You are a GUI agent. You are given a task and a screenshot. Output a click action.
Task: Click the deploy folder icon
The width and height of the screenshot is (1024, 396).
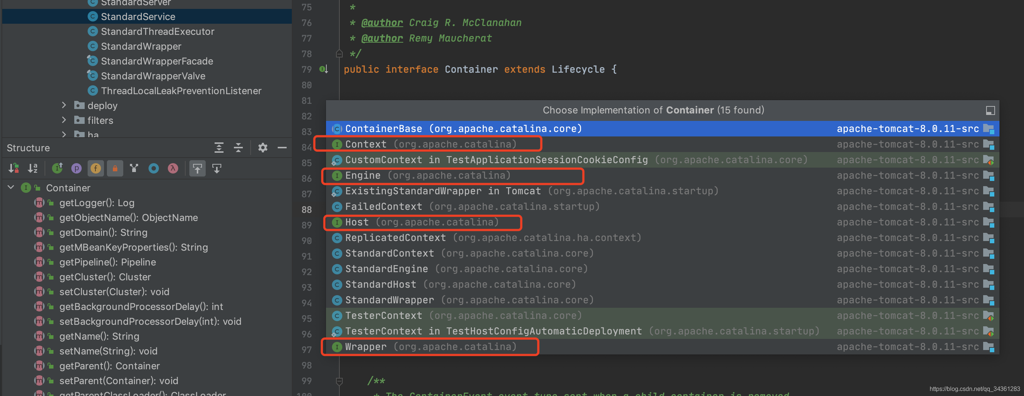point(79,105)
